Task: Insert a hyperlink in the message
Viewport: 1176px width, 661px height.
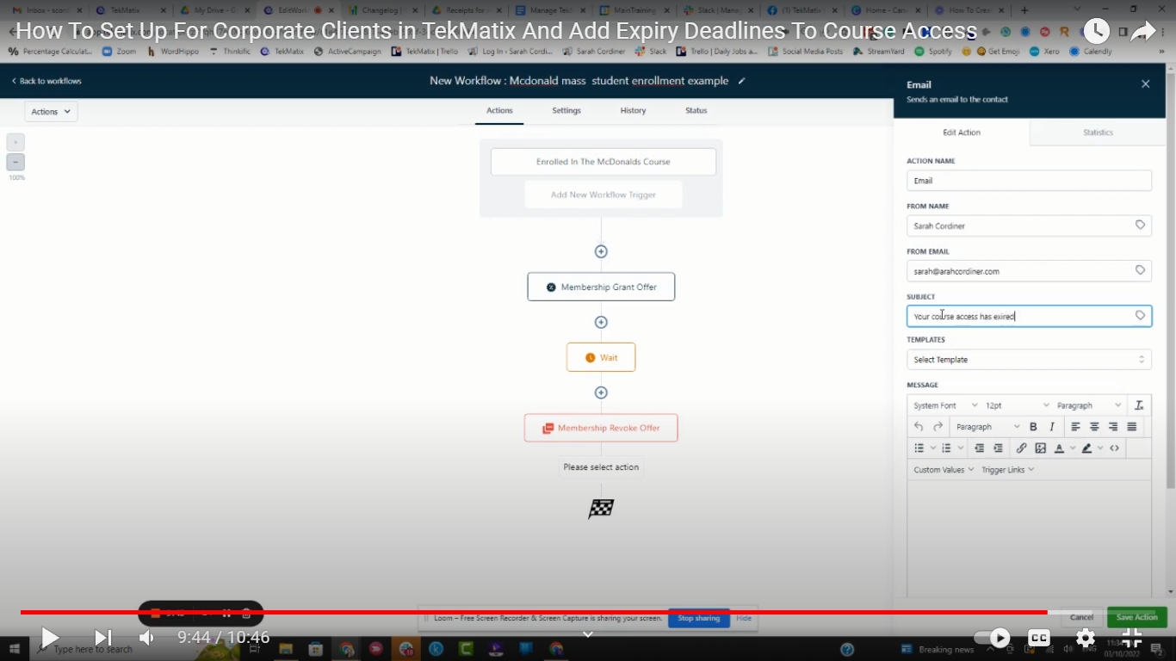Action: pyautogui.click(x=1021, y=448)
